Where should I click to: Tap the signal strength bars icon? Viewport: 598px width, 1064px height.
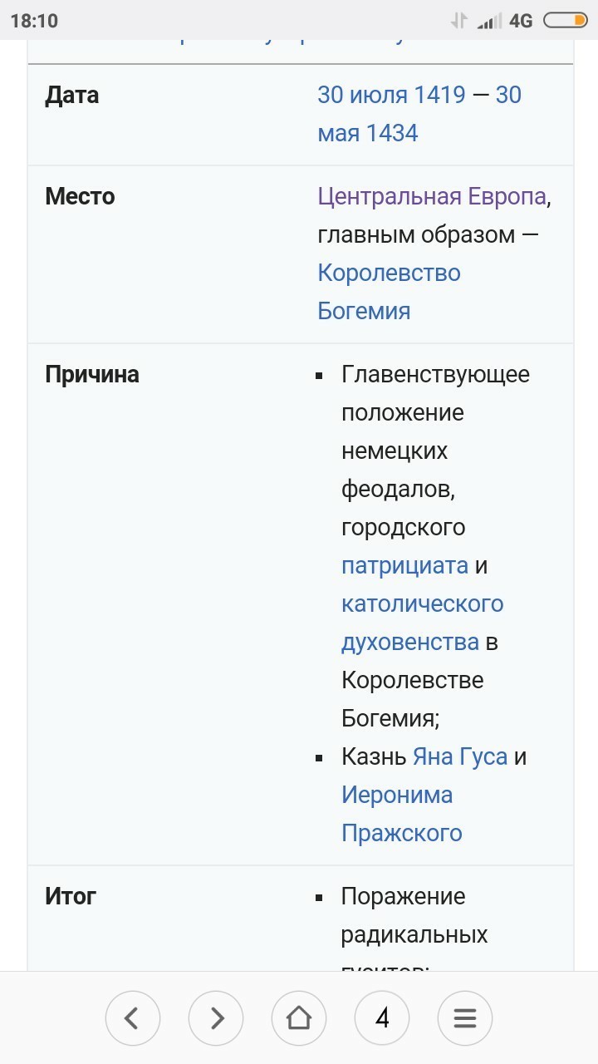[489, 22]
